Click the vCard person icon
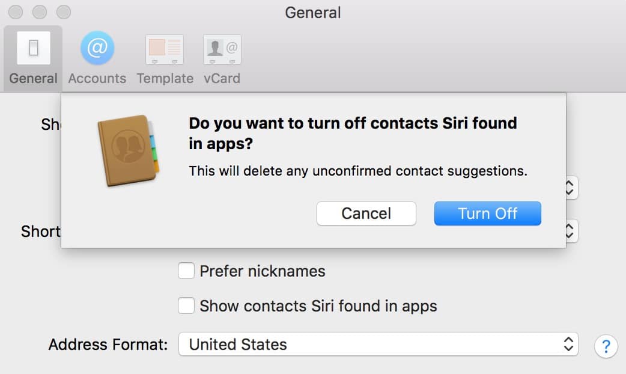Viewport: 626px width, 374px height. tap(222, 49)
